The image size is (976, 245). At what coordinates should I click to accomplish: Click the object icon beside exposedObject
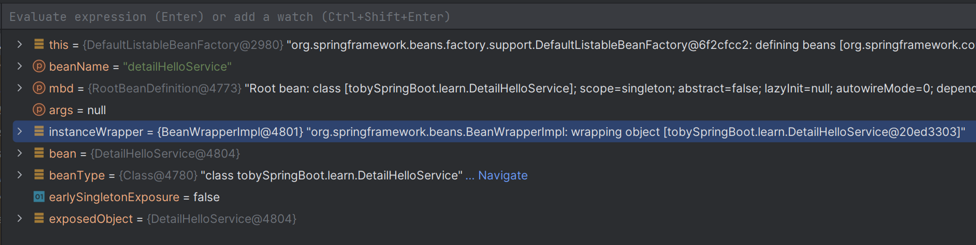(39, 219)
